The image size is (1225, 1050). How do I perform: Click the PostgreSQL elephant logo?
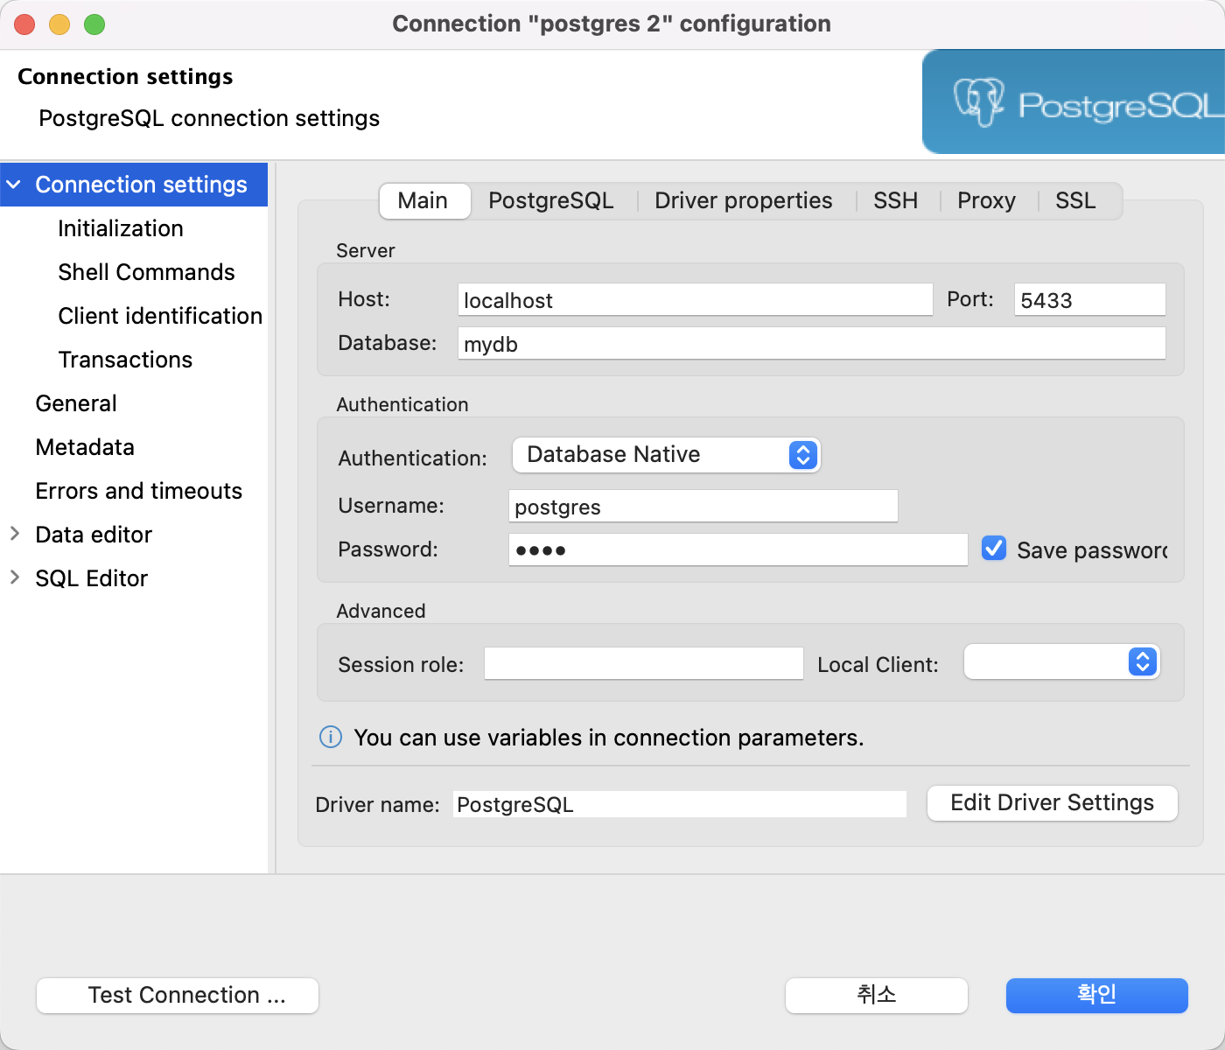click(x=978, y=103)
